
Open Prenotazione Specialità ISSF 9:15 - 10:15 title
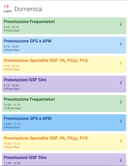pyautogui.click(x=46, y=61)
